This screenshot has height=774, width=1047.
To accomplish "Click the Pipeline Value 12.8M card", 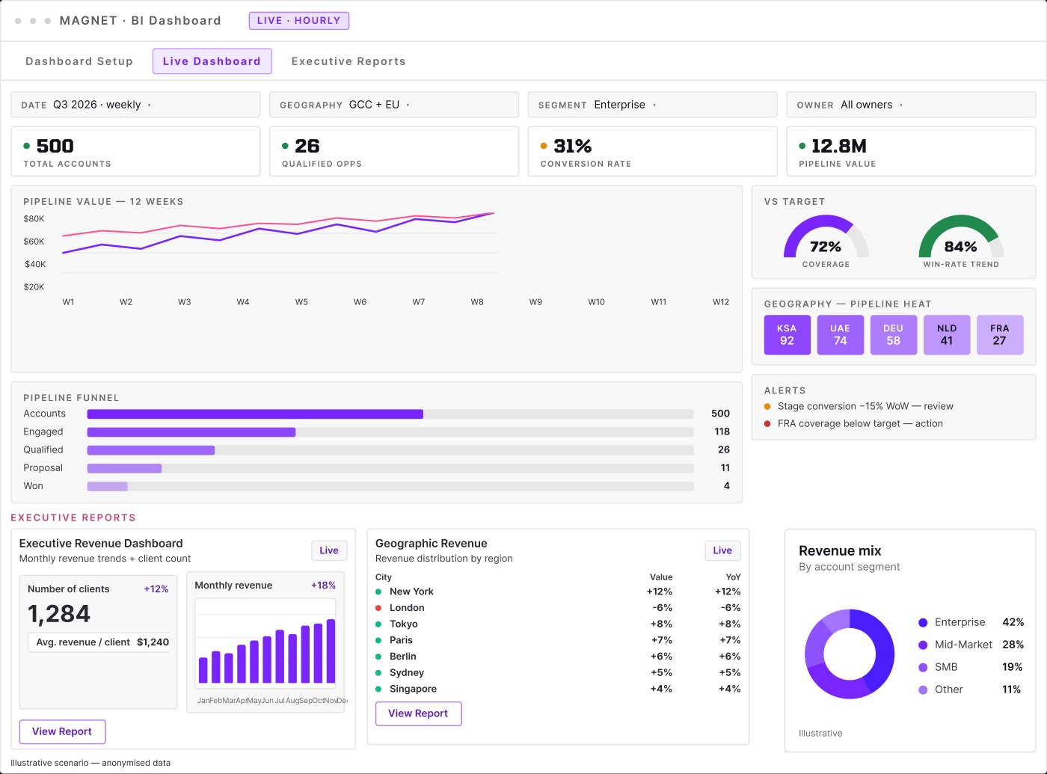I will pos(911,152).
